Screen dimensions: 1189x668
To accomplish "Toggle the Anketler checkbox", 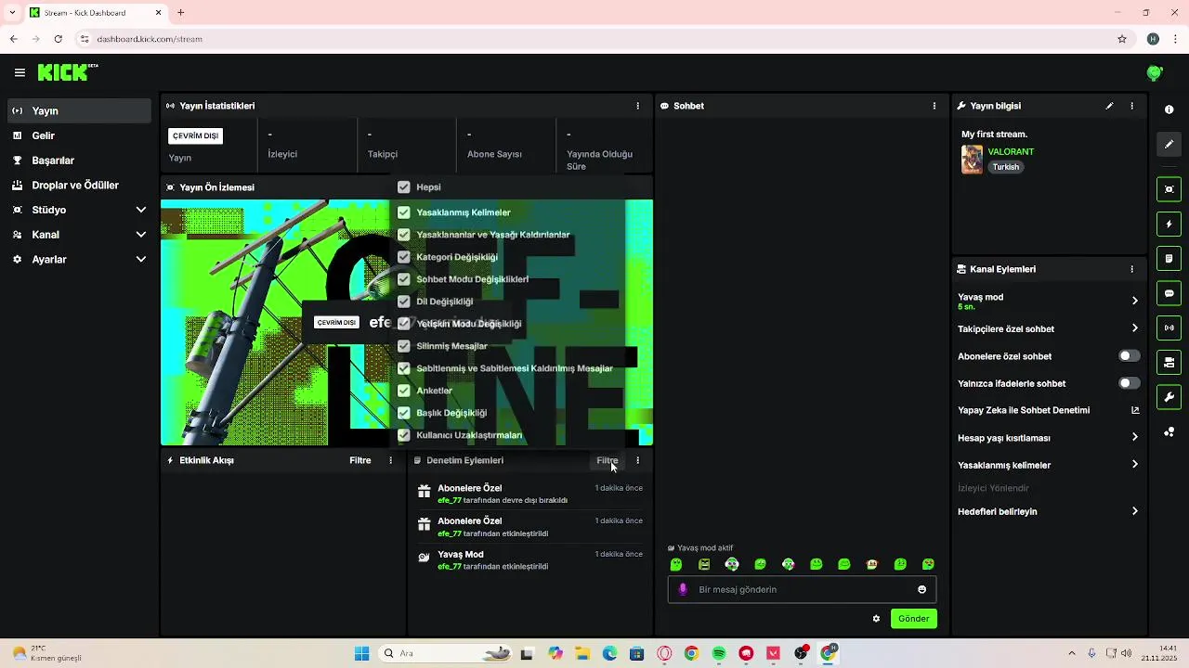I will (403, 391).
